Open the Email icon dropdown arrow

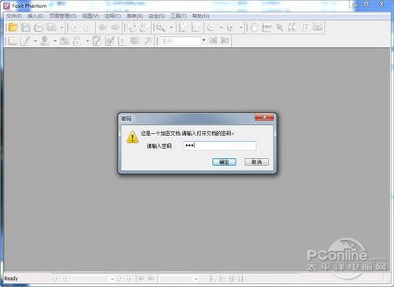pyautogui.click(x=61, y=28)
